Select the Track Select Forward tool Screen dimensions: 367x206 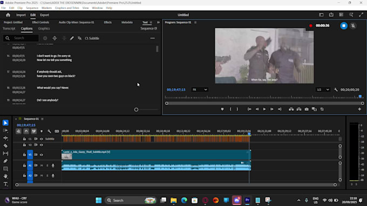5,130
